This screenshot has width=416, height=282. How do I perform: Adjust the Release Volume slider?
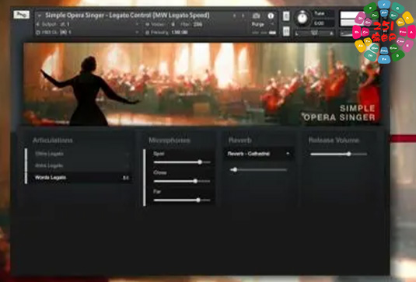(x=338, y=154)
